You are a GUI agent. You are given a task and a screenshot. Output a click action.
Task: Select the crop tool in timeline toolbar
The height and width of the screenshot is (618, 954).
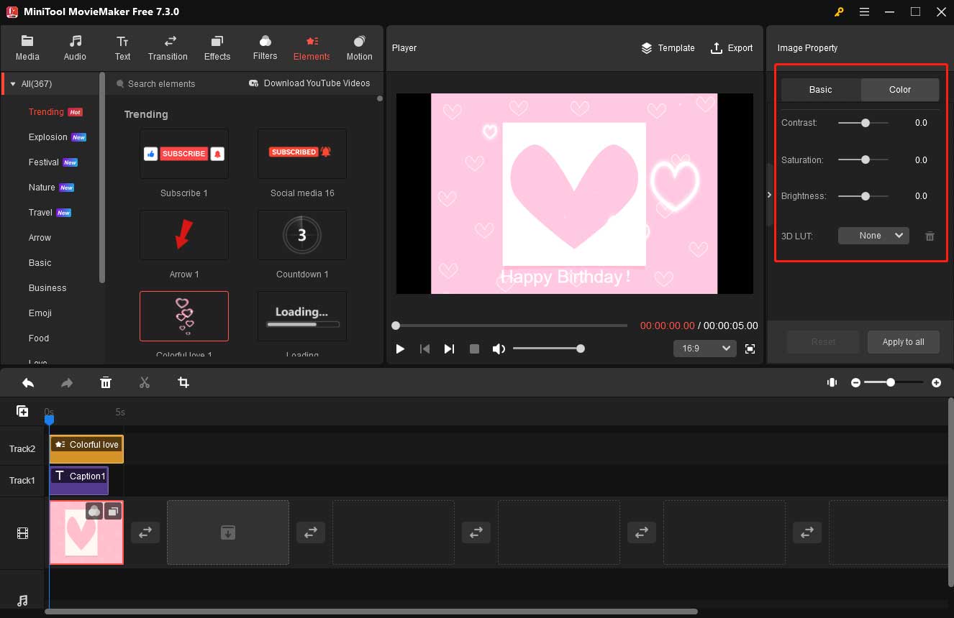183,383
